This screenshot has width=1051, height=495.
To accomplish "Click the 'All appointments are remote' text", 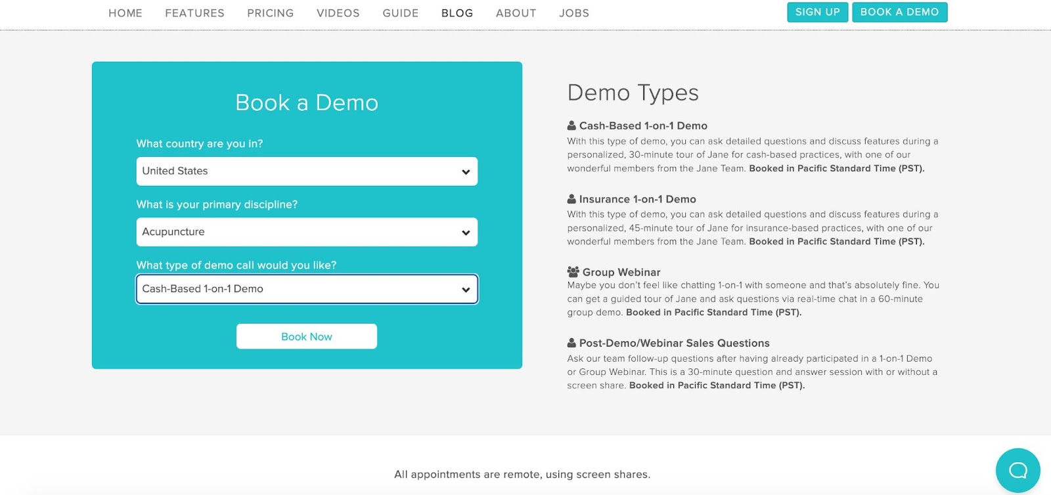I will click(522, 474).
